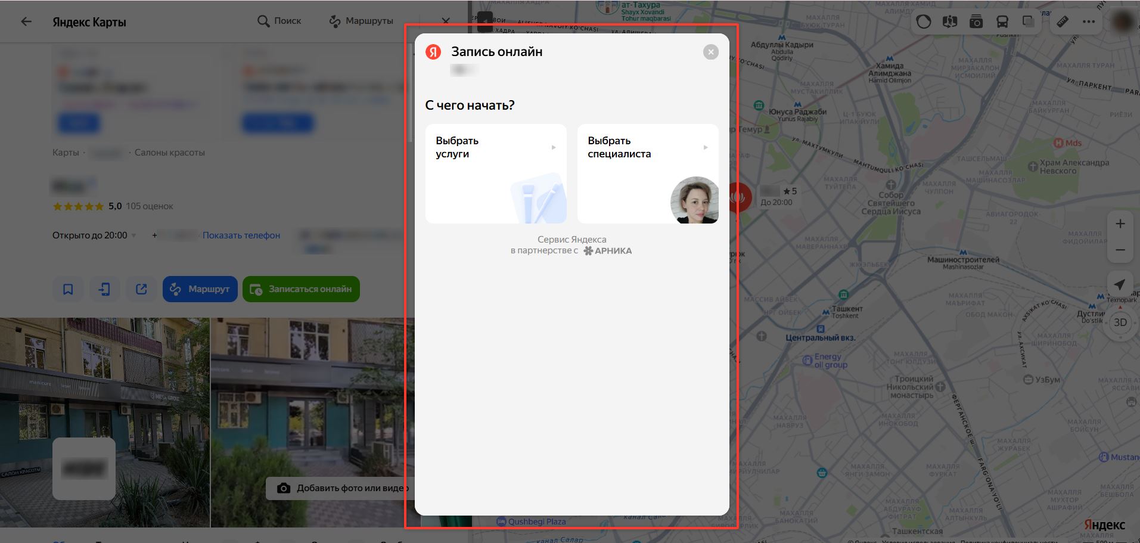1140x543 pixels.
Task: Save the salon with the bookmark icon
Action: click(x=68, y=289)
